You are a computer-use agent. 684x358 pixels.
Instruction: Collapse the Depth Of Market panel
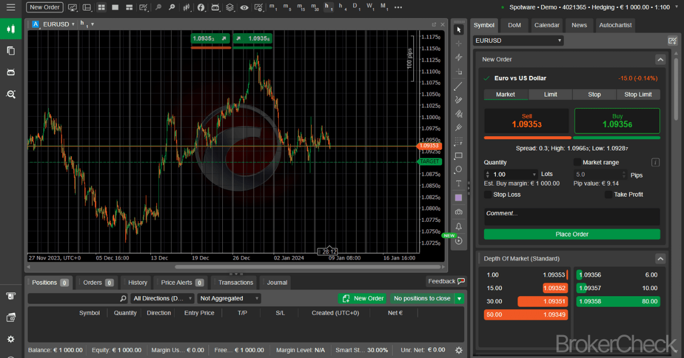pyautogui.click(x=660, y=259)
